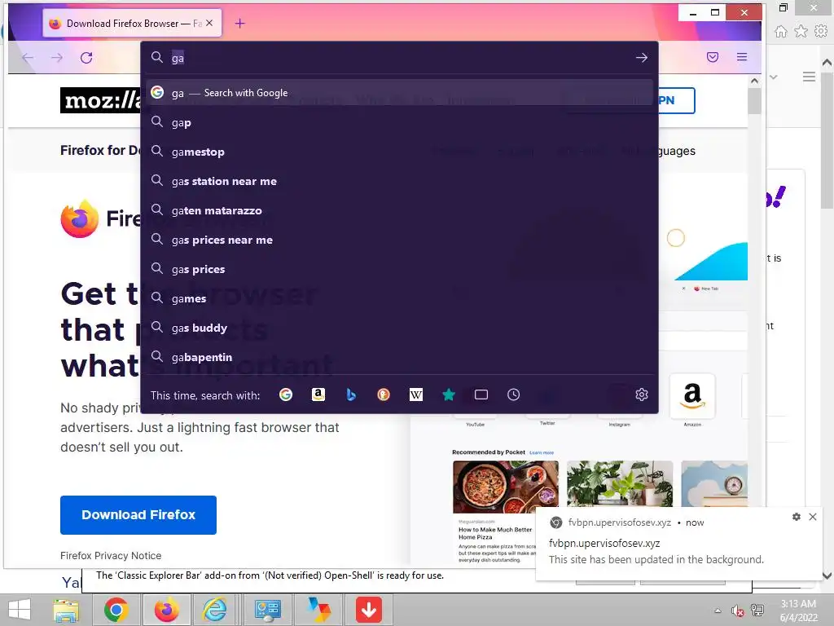Search open tabs using tabs icon

pos(481,395)
